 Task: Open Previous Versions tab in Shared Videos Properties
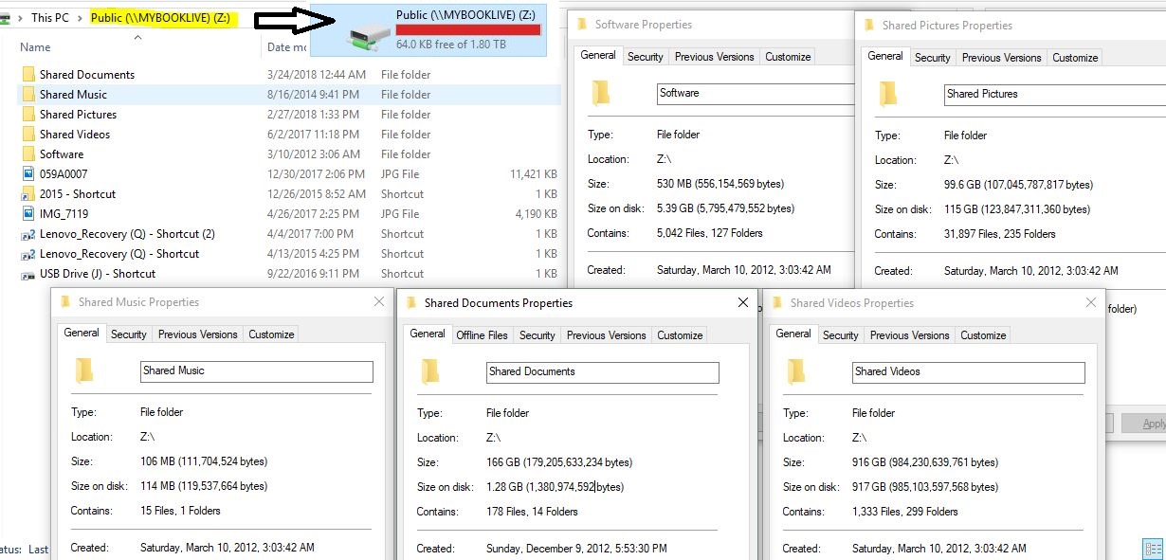tap(910, 335)
